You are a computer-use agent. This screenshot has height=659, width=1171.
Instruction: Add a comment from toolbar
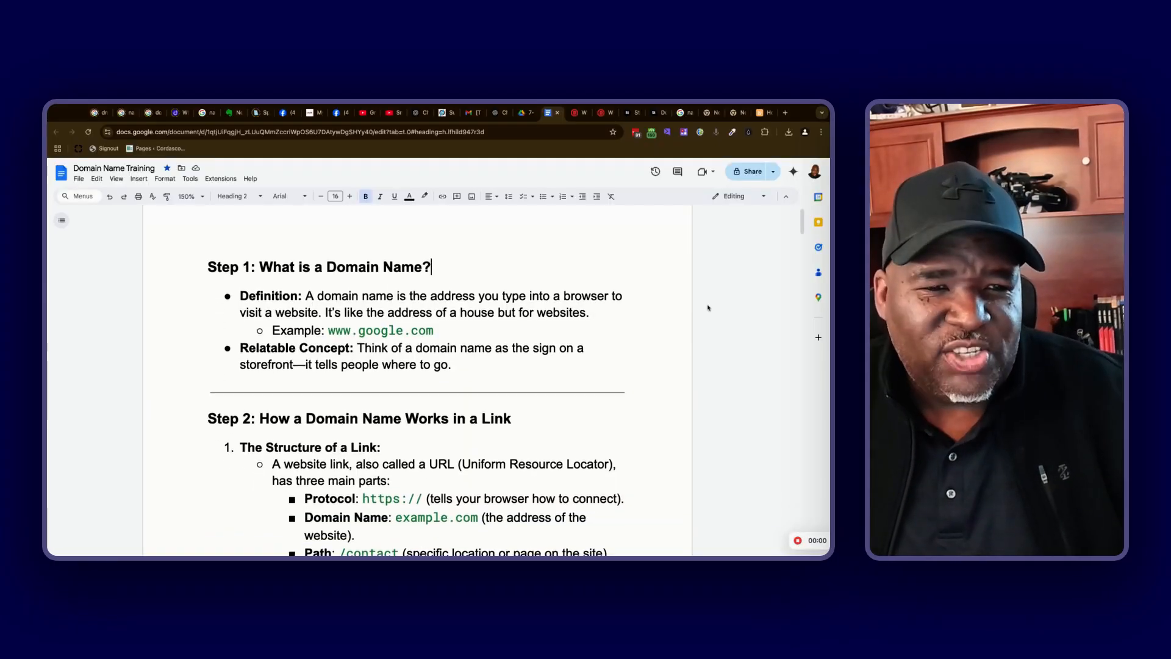click(457, 196)
